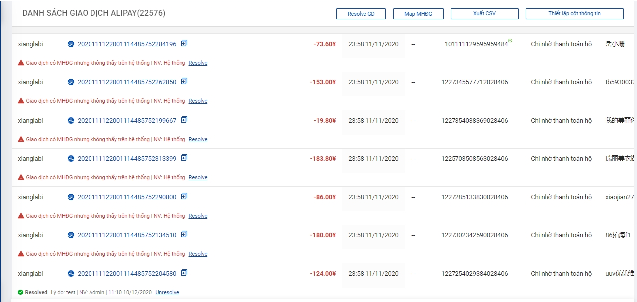Click the green check badge beside order 101111129595959484
Screen dimensions: 637x302
tap(510, 41)
